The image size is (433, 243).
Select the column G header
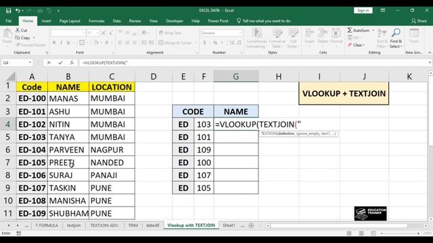point(236,76)
